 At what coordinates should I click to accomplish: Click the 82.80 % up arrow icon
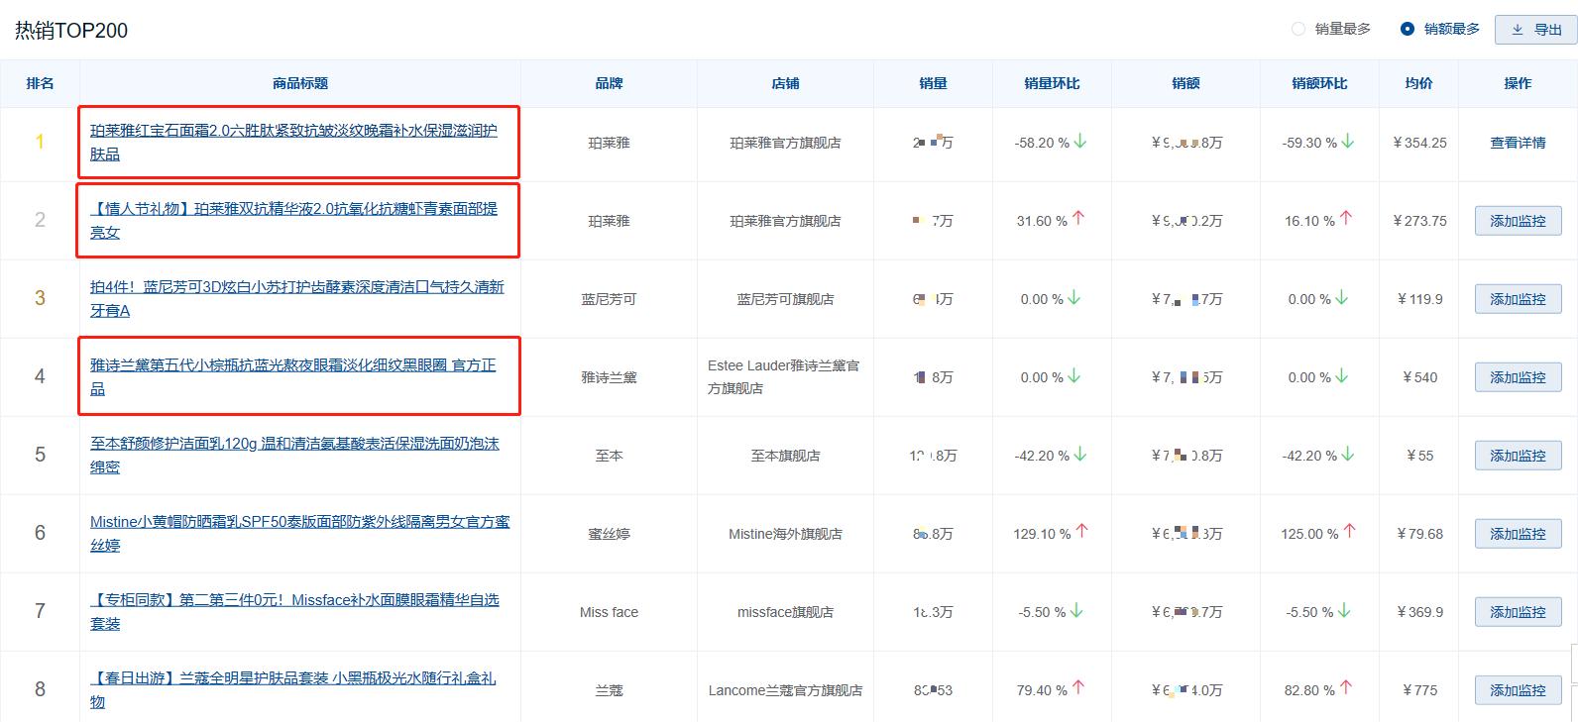(x=1346, y=689)
